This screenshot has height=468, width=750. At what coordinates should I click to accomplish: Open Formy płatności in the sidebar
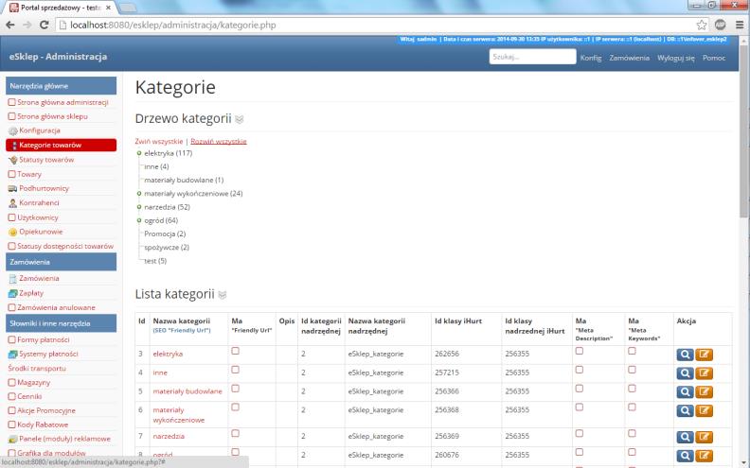click(x=43, y=340)
